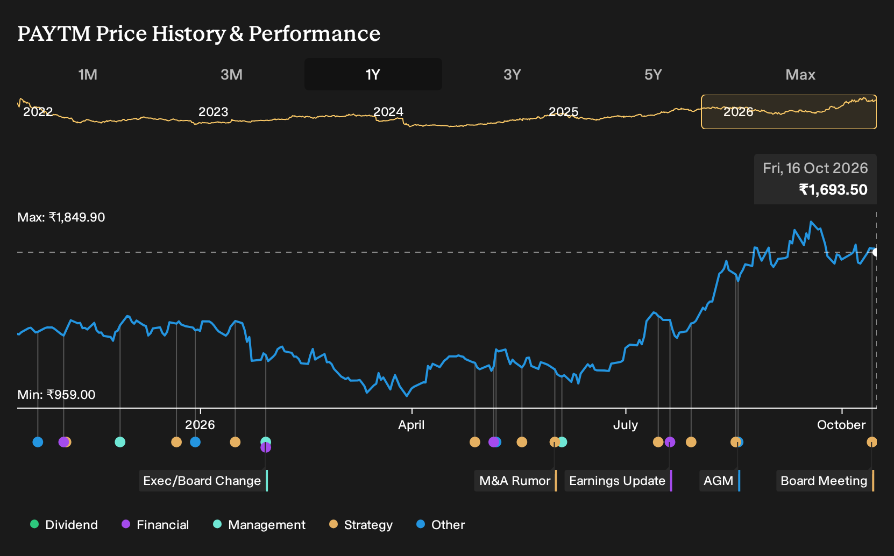Select the 1Y time range tab

(x=373, y=74)
